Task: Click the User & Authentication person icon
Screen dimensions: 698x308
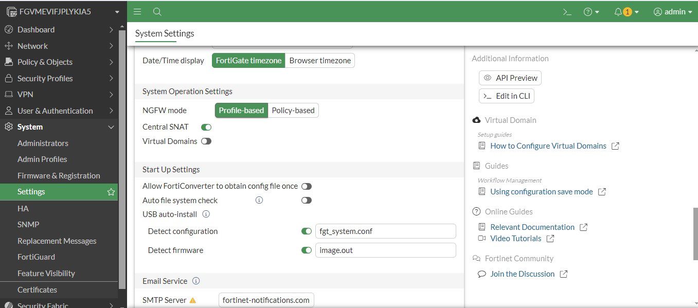Action: click(x=8, y=111)
